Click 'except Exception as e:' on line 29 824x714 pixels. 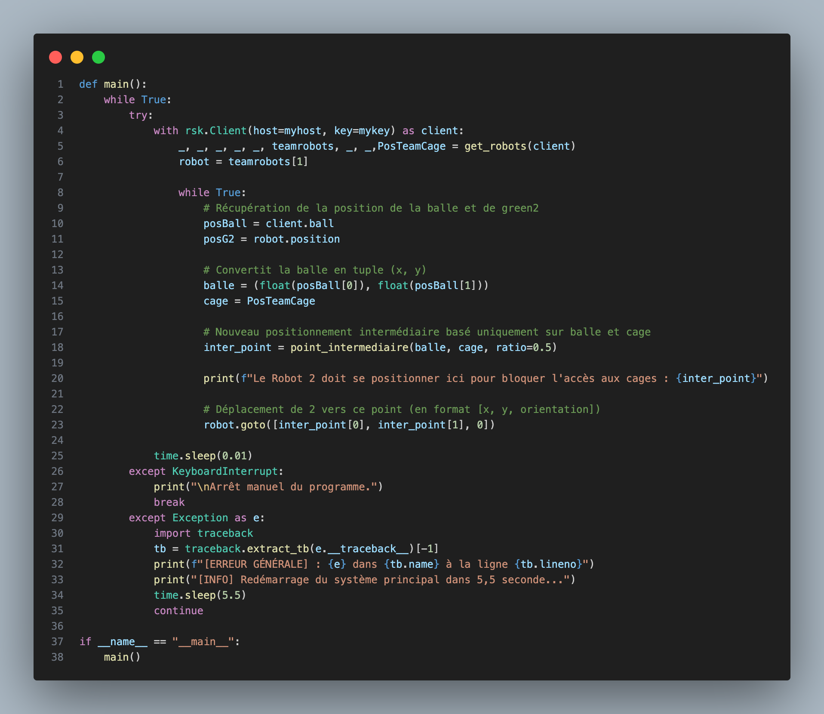(197, 518)
